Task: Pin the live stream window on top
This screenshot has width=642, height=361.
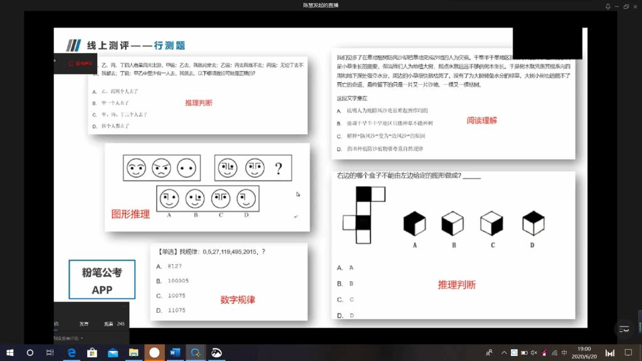Action: 608,6
